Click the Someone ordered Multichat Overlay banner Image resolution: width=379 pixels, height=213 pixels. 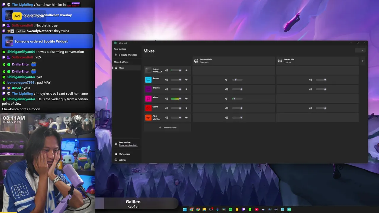tap(47, 15)
